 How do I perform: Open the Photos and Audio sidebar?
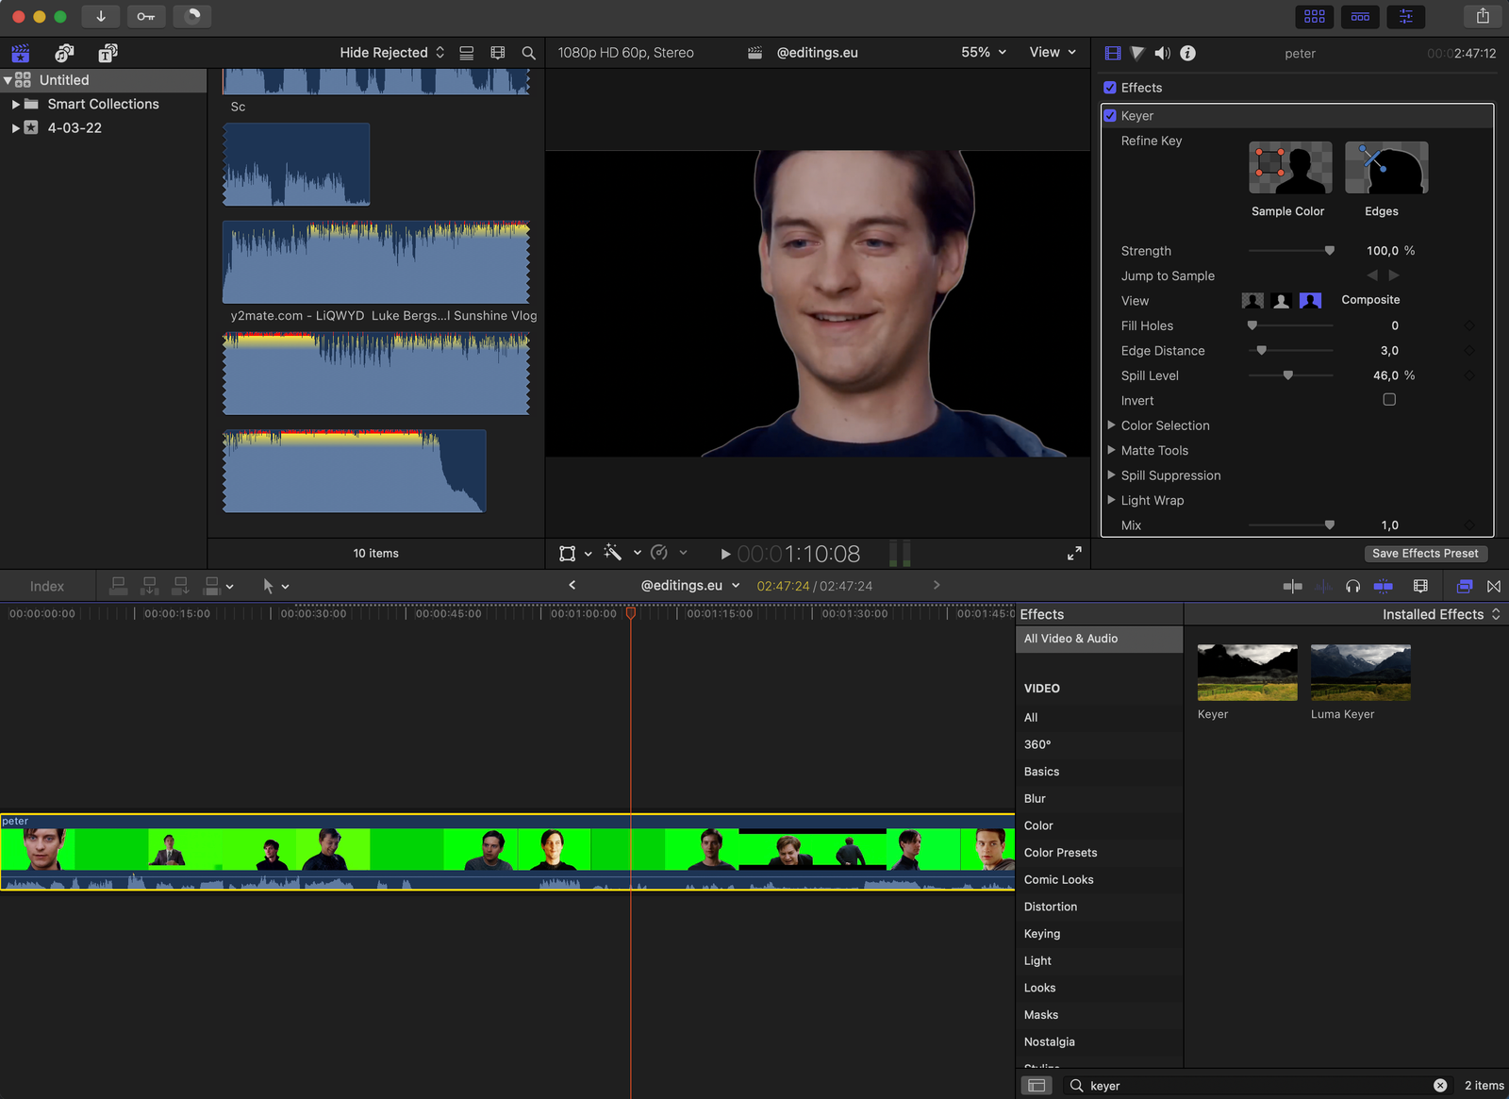coord(64,53)
